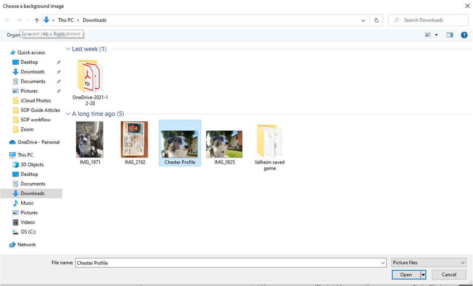
Task: Open pinned Desktop under Quick access
Action: 29,62
